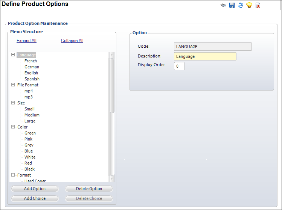This screenshot has width=282, height=210.
Task: Collapse the Color tree node
Action: [x=13, y=127]
